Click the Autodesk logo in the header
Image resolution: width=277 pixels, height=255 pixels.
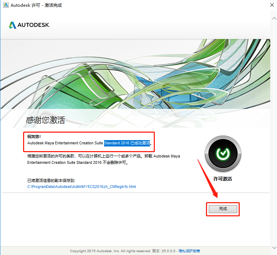29,25
